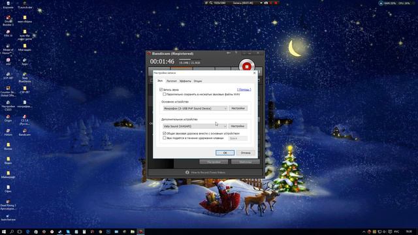The image size is (418, 235).
Task: Open the Майнкрафт folder on desktop
Action: [x=8, y=174]
